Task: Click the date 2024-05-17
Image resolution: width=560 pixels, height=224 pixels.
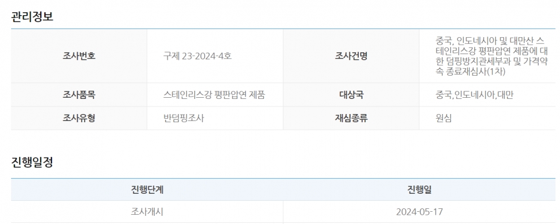Action: [419, 212]
